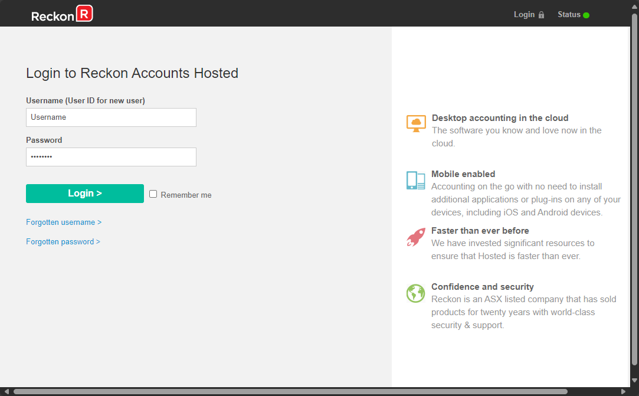The height and width of the screenshot is (396, 639).
Task: Click the scroll up arrow
Action: pyautogui.click(x=634, y=7)
